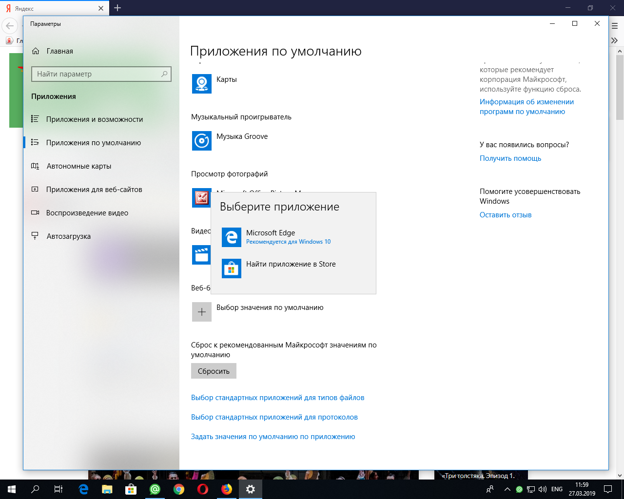Open Microsoft Store from the taskbar
This screenshot has height=499, width=624.
(x=131, y=489)
